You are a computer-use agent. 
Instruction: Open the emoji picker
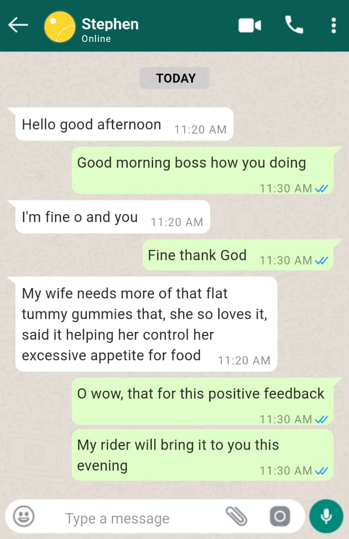23,517
